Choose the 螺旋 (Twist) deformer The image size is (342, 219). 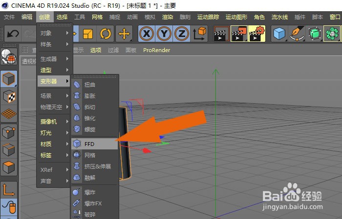point(95,129)
